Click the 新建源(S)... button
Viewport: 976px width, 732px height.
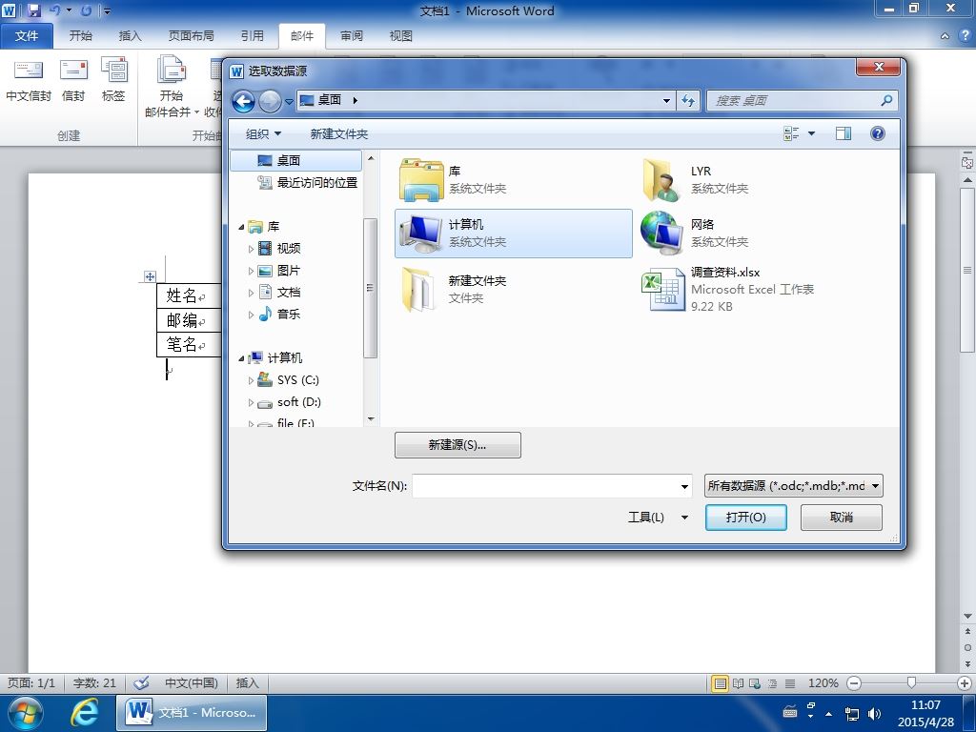click(457, 445)
